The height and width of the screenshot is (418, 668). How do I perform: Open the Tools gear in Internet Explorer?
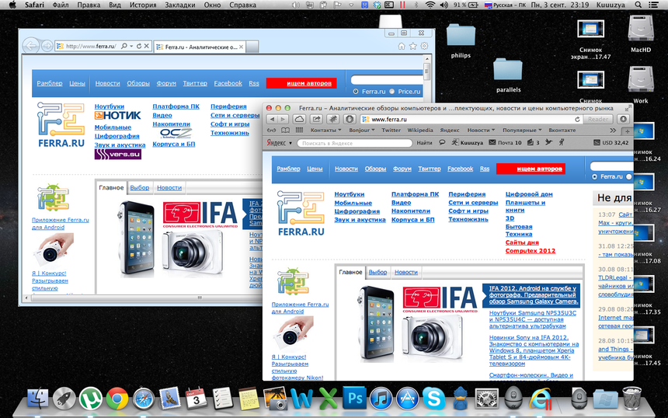click(424, 46)
